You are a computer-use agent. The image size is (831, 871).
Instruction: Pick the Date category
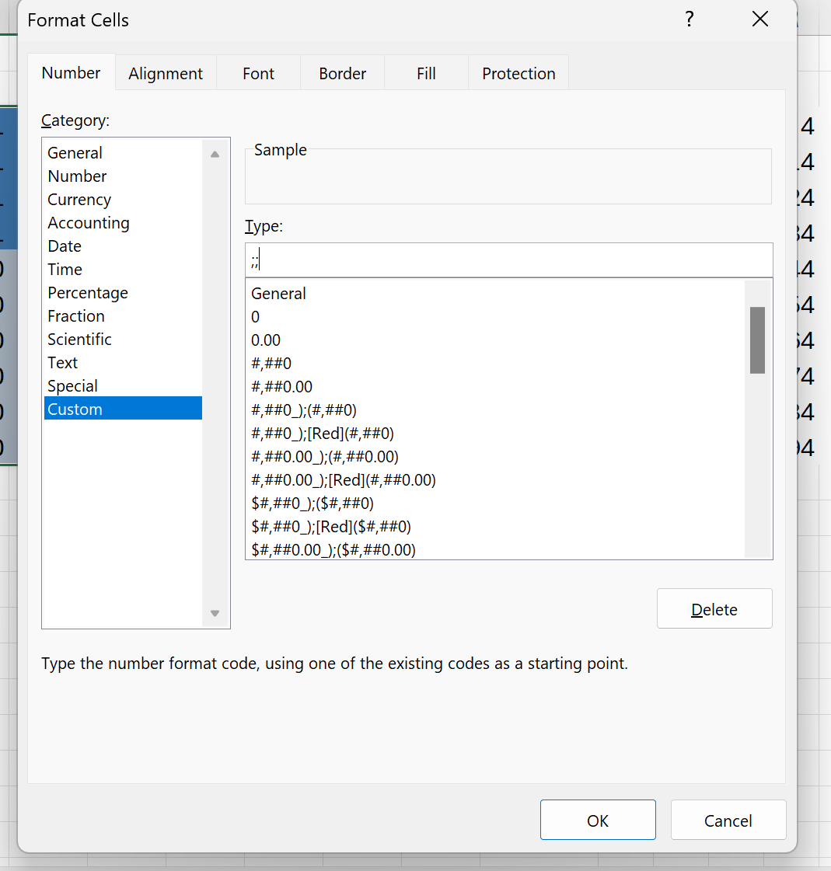[x=65, y=246]
